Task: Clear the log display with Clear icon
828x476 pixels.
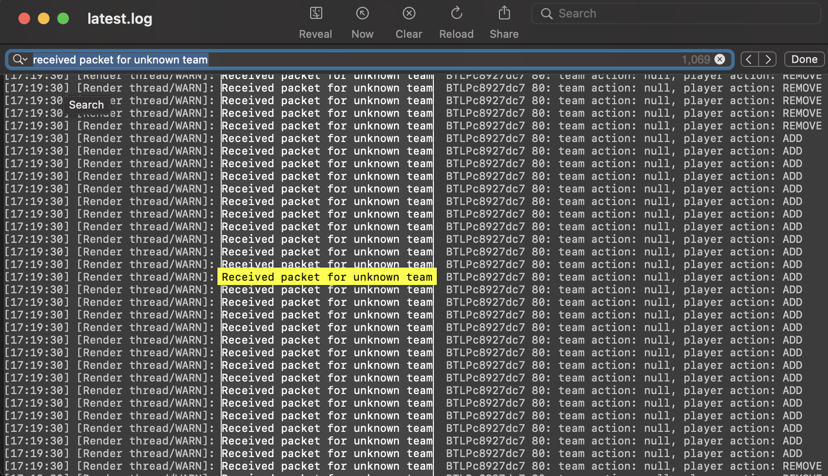Action: click(x=409, y=14)
